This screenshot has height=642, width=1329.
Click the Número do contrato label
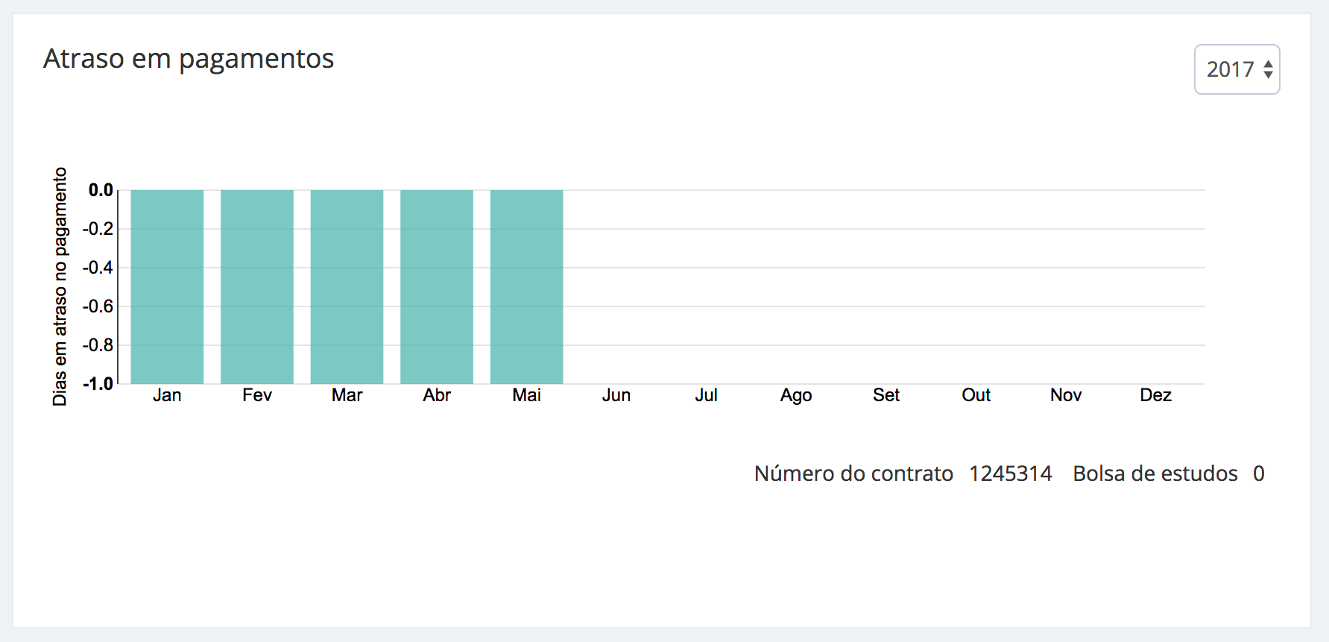[853, 473]
